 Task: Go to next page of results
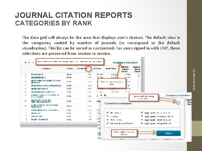(x=101, y=95)
